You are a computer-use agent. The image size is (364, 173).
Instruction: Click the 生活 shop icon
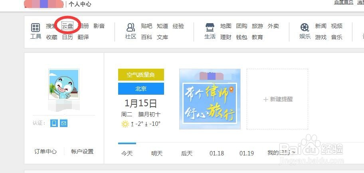click(210, 28)
